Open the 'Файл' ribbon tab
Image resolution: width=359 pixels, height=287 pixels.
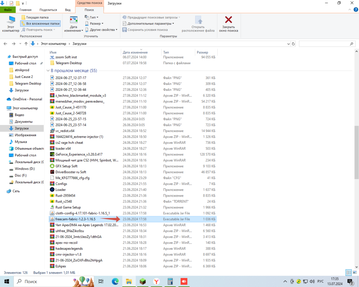(8, 10)
